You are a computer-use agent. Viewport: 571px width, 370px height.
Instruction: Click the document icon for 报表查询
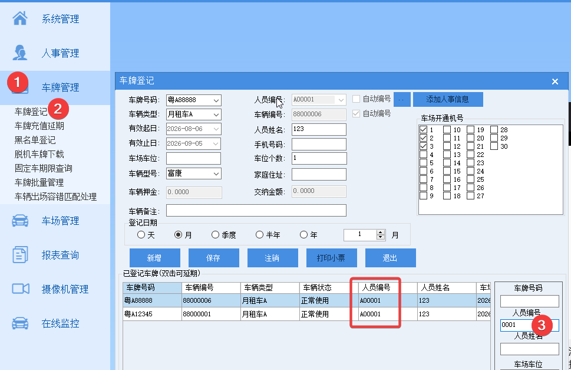click(20, 254)
